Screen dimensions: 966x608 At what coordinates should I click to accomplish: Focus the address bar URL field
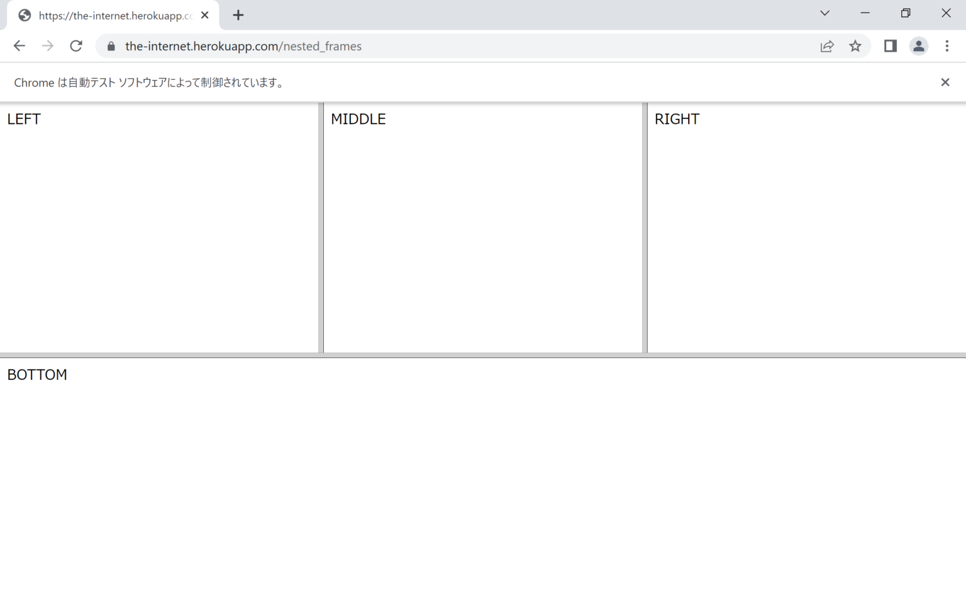click(x=440, y=46)
